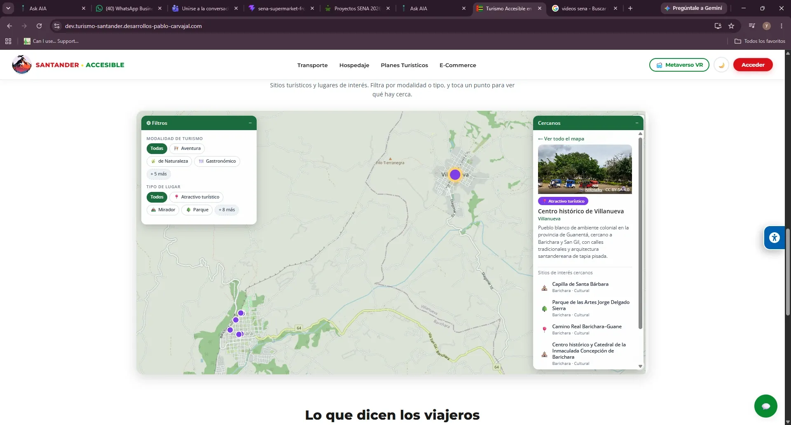Open the tab search dropdown arrow

(8, 8)
